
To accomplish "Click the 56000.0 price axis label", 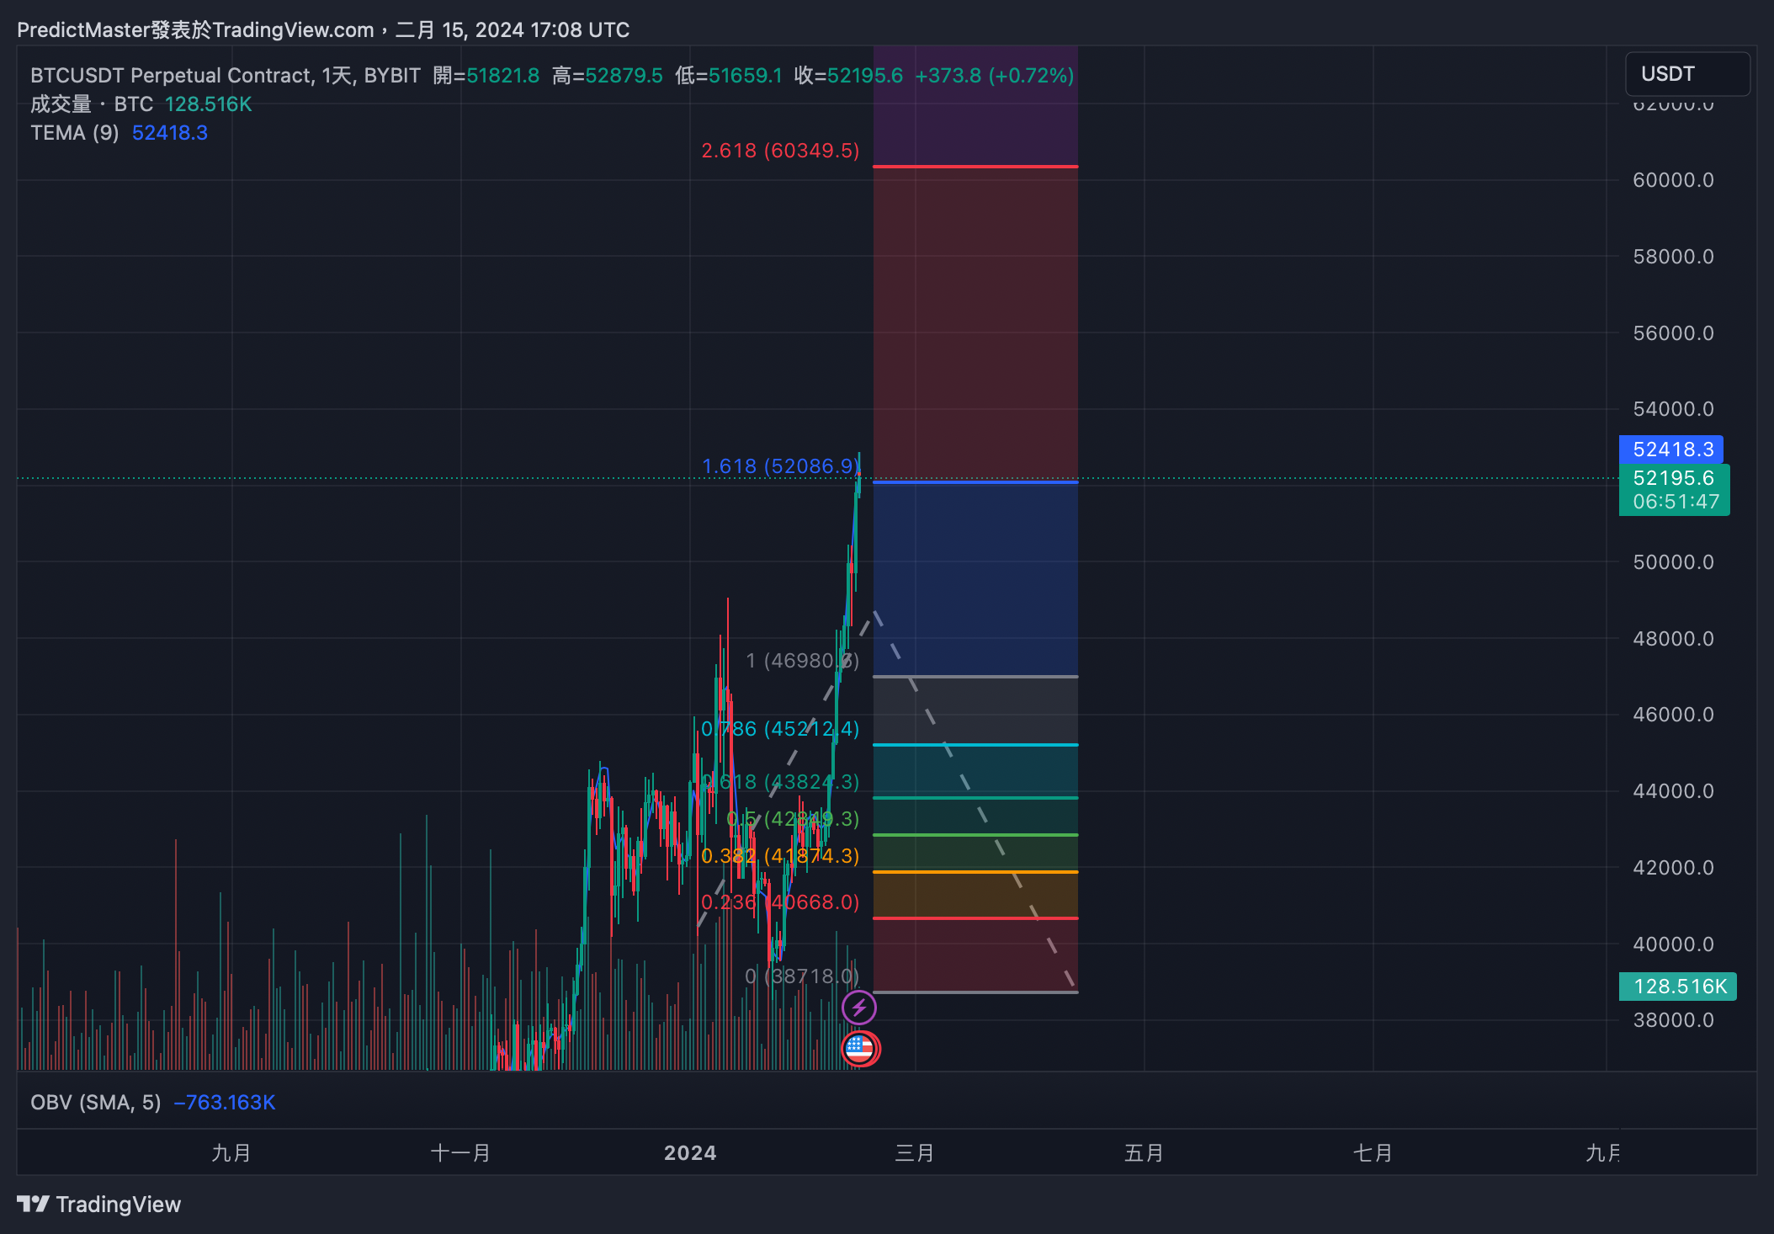I will click(x=1673, y=333).
